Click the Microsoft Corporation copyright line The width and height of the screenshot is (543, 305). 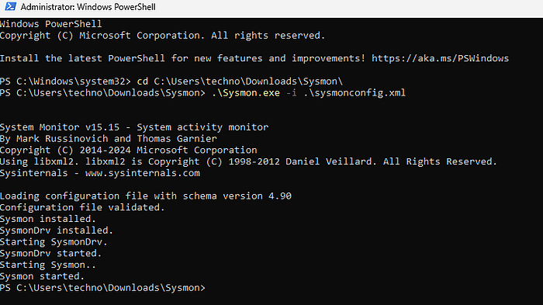coord(162,36)
